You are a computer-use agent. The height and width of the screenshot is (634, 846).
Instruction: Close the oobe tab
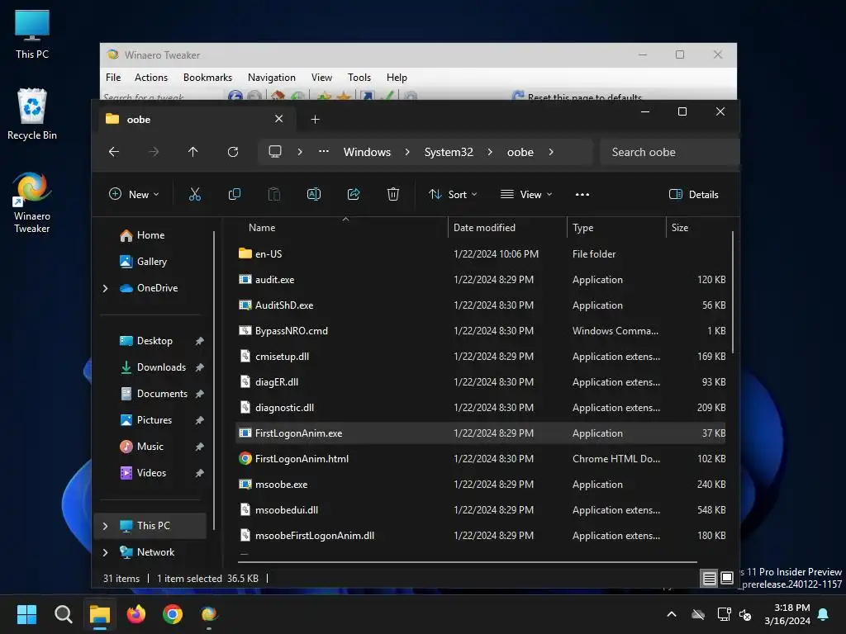279,119
